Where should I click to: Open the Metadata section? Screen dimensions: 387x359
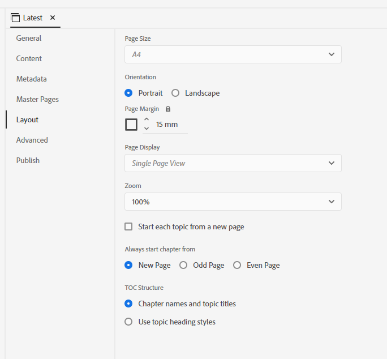31,79
